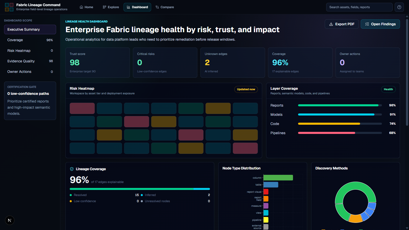This screenshot has height=230, width=409.
Task: Open the Risk Heatmap scope item
Action: coord(30,51)
